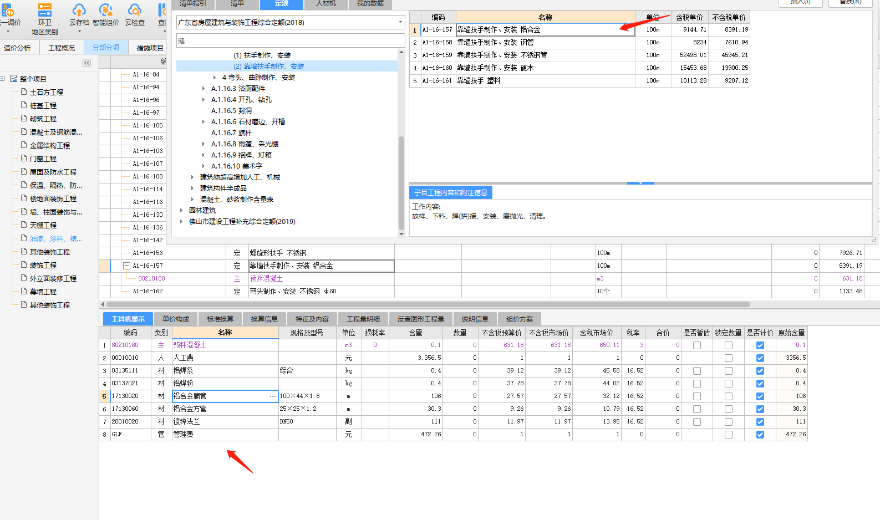Expand the A.1.16.3 浴厕配件 node
The image size is (880, 520).
tap(204, 89)
